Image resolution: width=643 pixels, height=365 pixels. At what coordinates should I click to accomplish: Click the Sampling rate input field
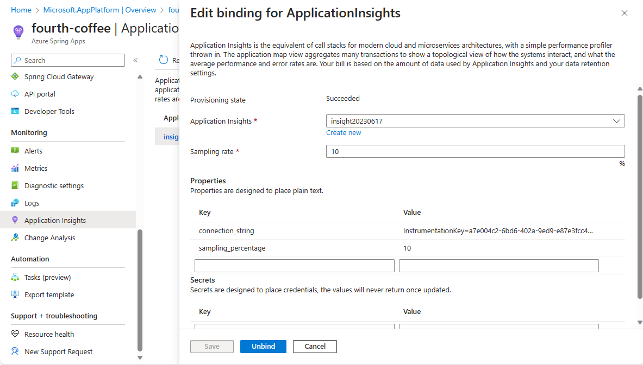click(x=475, y=151)
